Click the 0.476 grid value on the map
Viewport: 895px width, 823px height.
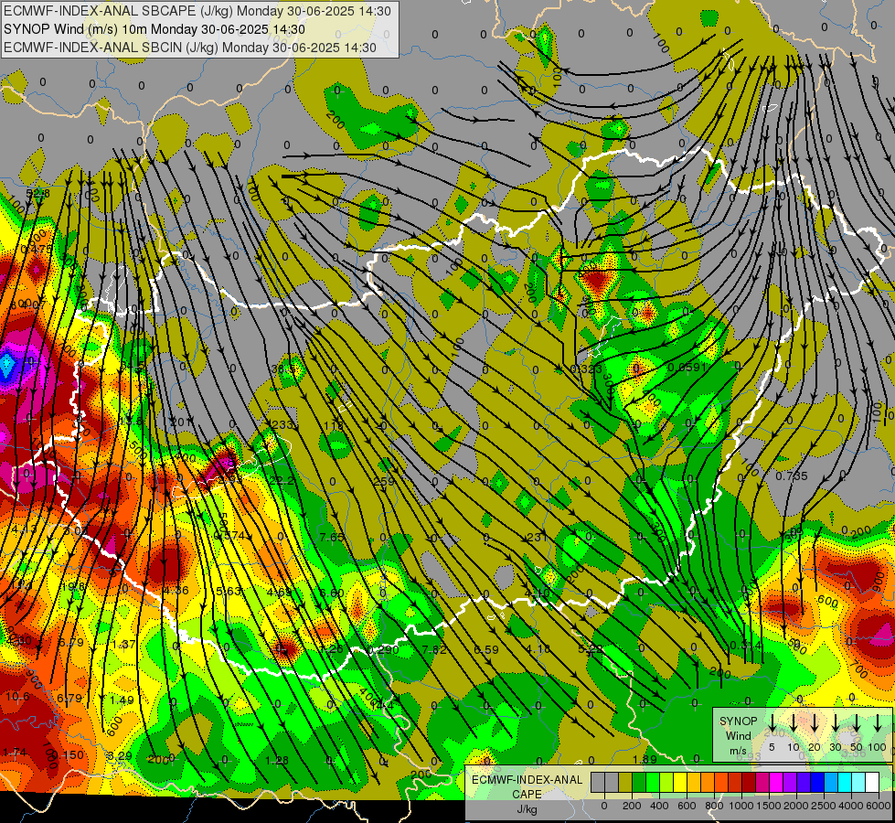37,249
